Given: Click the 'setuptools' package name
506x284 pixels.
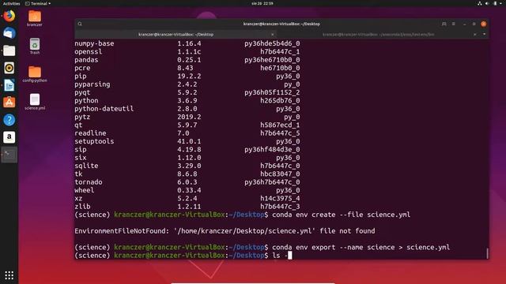Looking at the screenshot, I should (94, 141).
